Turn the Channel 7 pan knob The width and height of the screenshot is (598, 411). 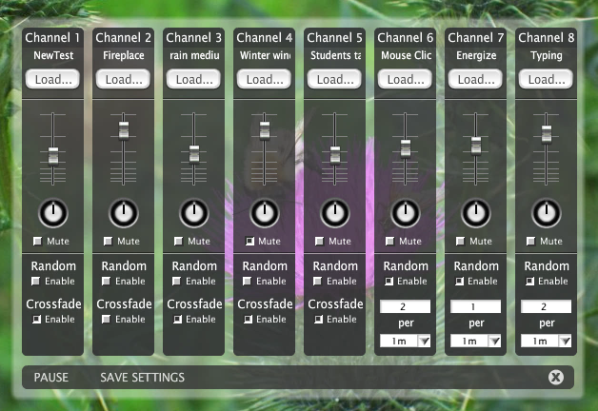[x=475, y=213]
